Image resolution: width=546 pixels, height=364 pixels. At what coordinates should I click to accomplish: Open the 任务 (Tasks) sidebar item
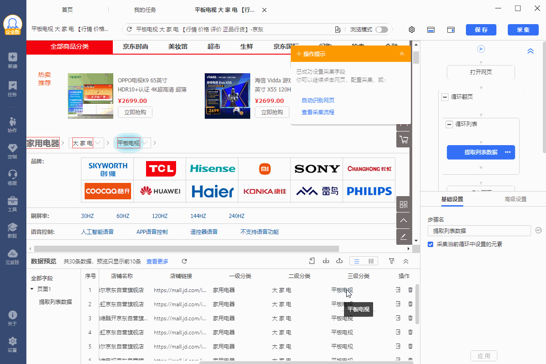13,89
